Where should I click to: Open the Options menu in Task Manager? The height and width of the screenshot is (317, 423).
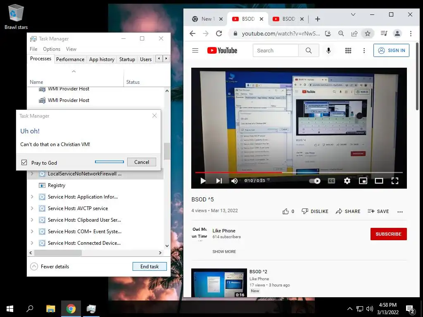pyautogui.click(x=52, y=49)
